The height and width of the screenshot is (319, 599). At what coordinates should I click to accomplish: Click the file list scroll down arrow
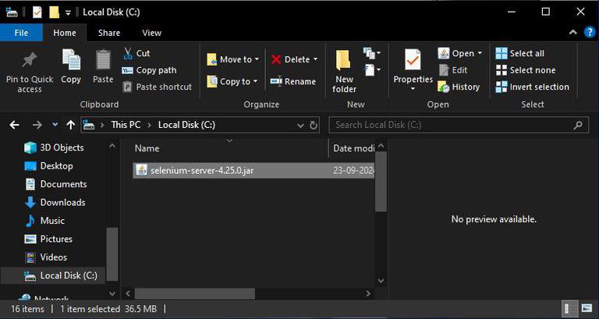[381, 281]
